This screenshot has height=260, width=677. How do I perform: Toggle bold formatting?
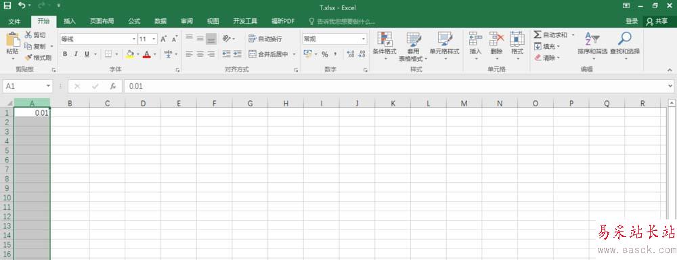[x=65, y=54]
